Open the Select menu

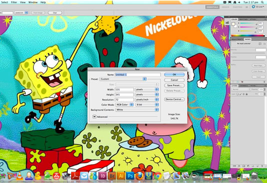click(4, 2)
